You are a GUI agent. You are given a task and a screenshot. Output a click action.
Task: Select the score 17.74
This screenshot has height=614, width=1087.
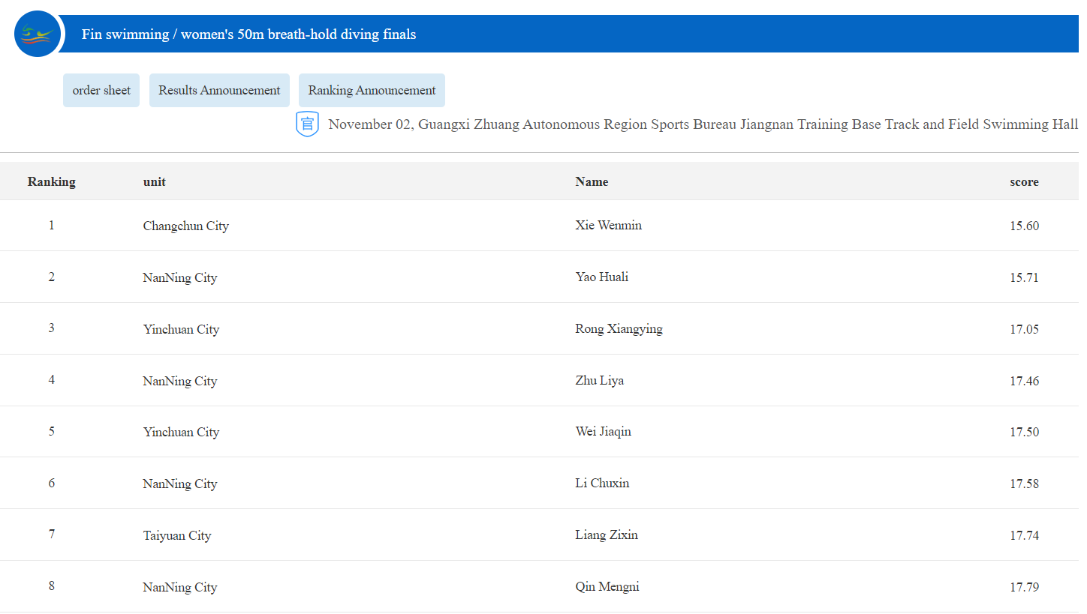click(1024, 535)
